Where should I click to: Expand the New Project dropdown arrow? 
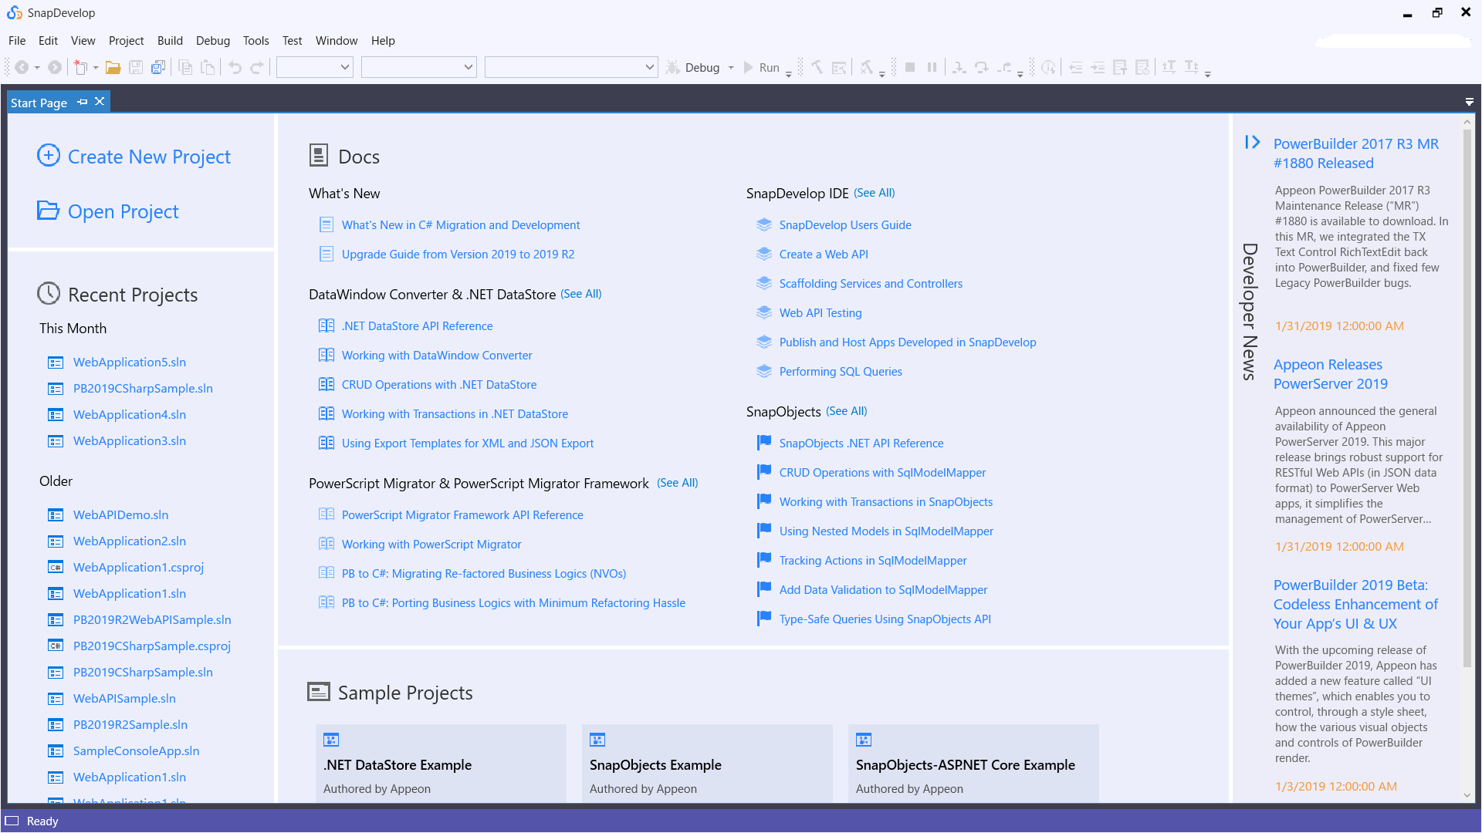(x=94, y=67)
